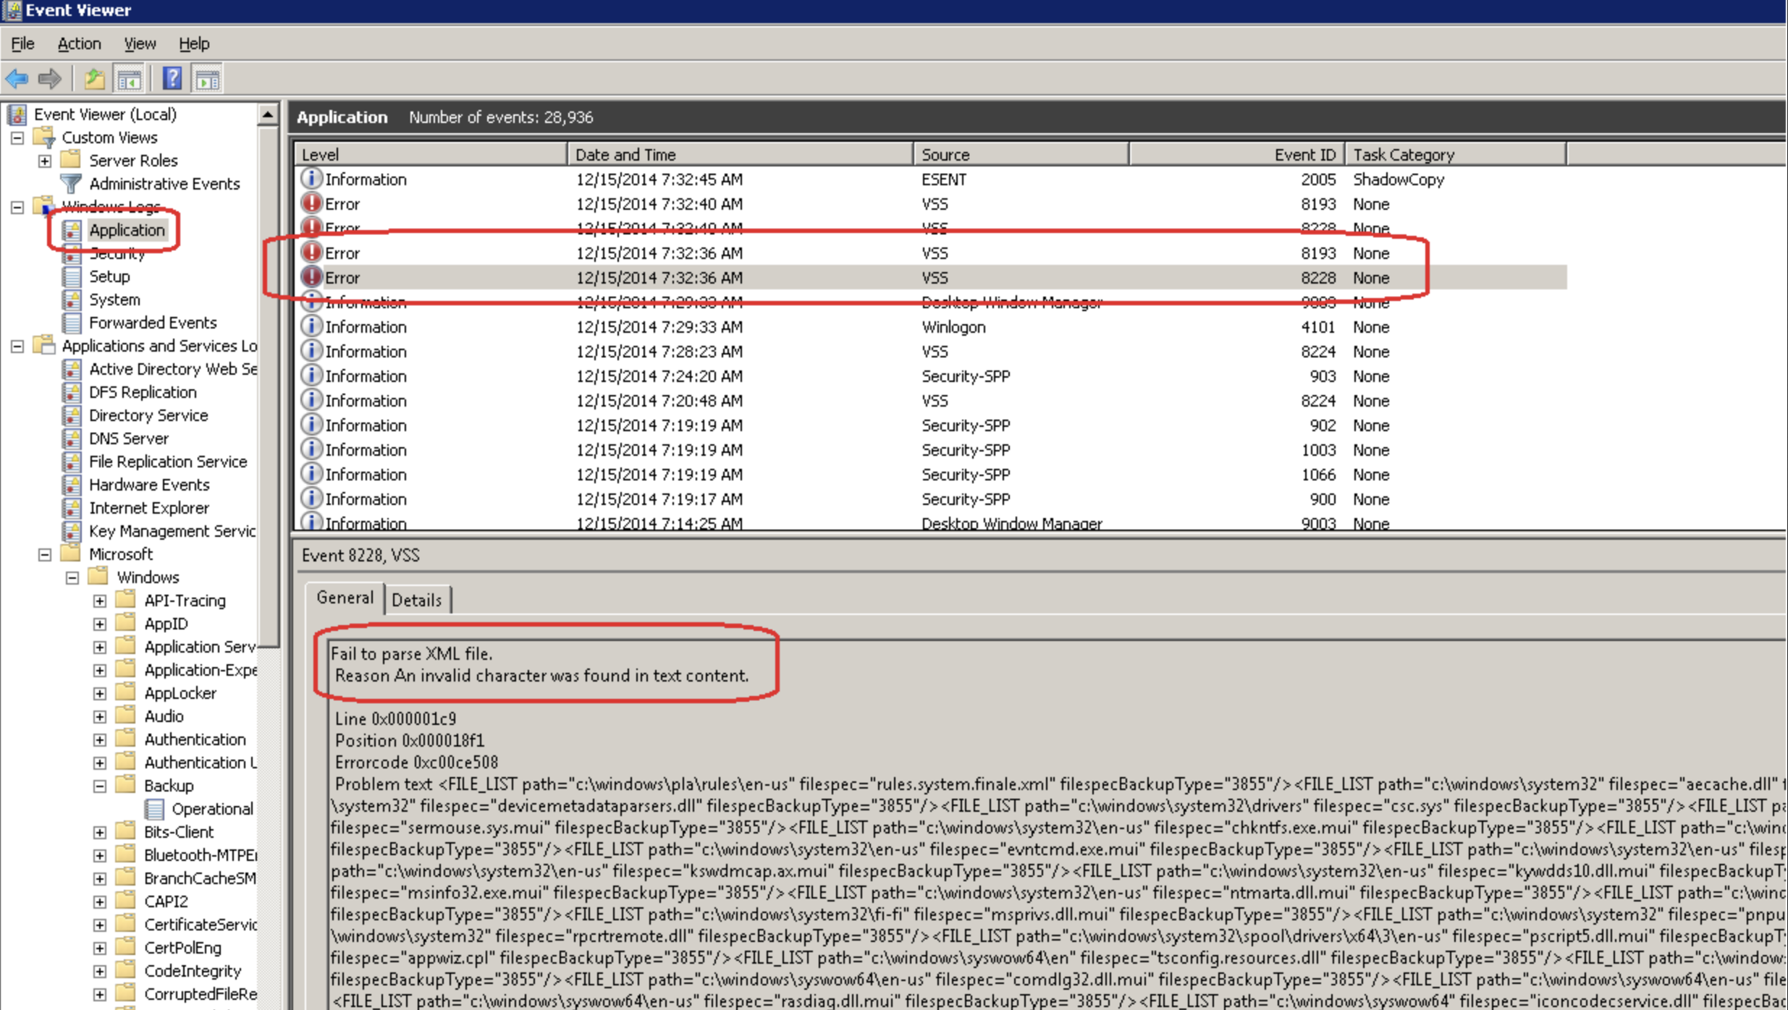Image resolution: width=1788 pixels, height=1010 pixels.
Task: Toggle the Action pane toolbar icon
Action: point(208,78)
